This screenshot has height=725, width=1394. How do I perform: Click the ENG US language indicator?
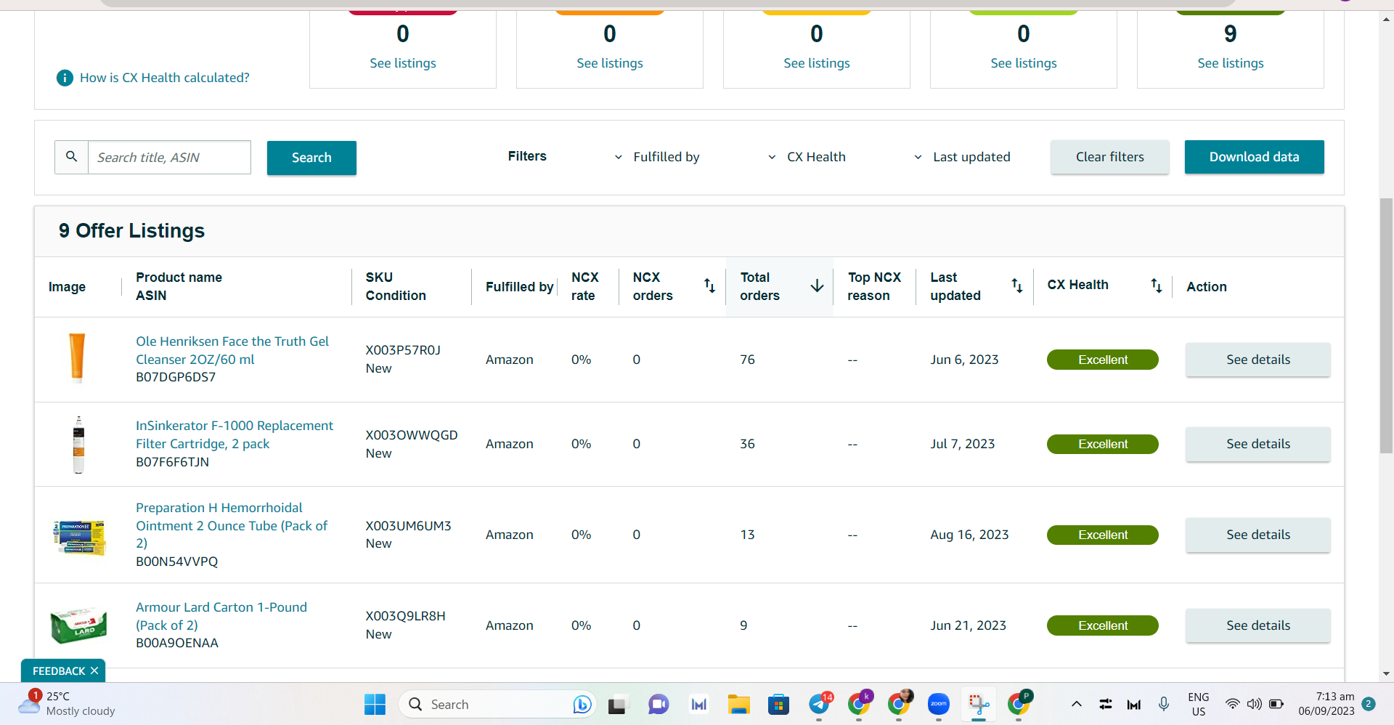point(1198,704)
